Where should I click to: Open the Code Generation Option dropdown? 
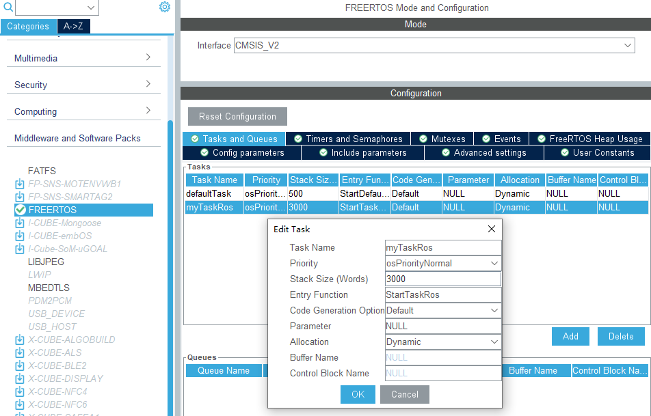point(494,310)
